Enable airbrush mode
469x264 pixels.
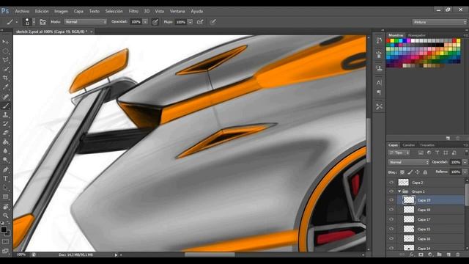200,22
